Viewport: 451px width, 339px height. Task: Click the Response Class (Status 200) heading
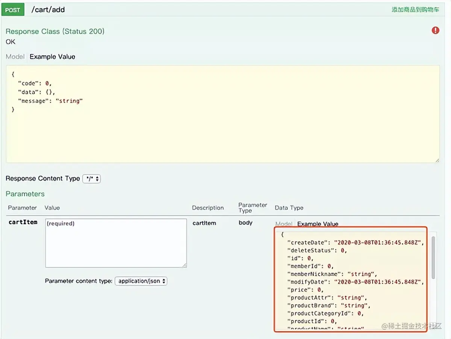click(55, 32)
